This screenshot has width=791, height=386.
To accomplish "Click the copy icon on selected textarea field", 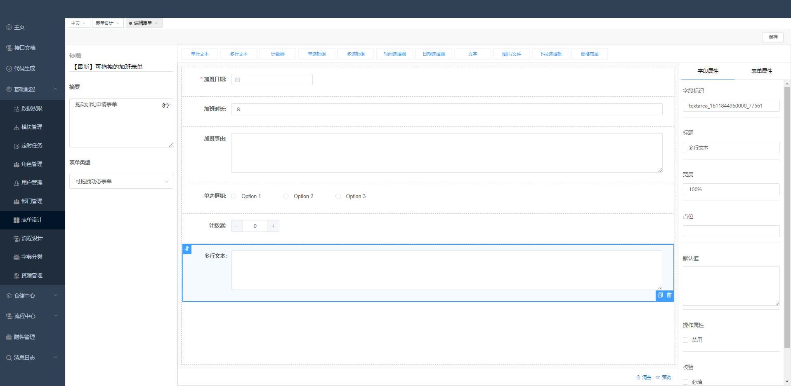I will click(660, 295).
